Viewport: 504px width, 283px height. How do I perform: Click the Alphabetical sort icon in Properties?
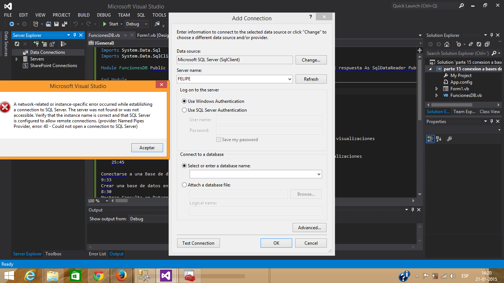(x=439, y=139)
